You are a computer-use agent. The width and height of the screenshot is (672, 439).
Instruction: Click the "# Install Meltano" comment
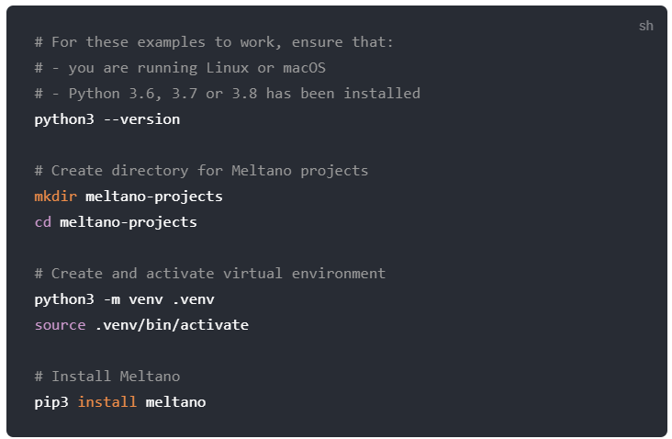click(107, 377)
